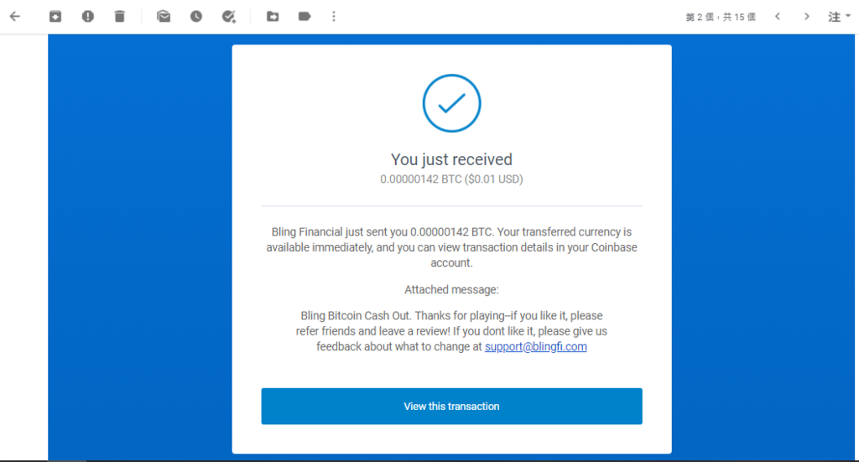Open the three-dot more options menu
Image resolution: width=859 pixels, height=462 pixels.
click(x=334, y=17)
